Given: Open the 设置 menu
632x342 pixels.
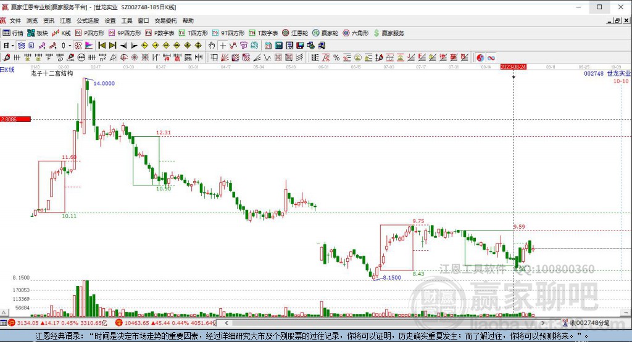Looking at the screenshot, I should tap(110, 20).
